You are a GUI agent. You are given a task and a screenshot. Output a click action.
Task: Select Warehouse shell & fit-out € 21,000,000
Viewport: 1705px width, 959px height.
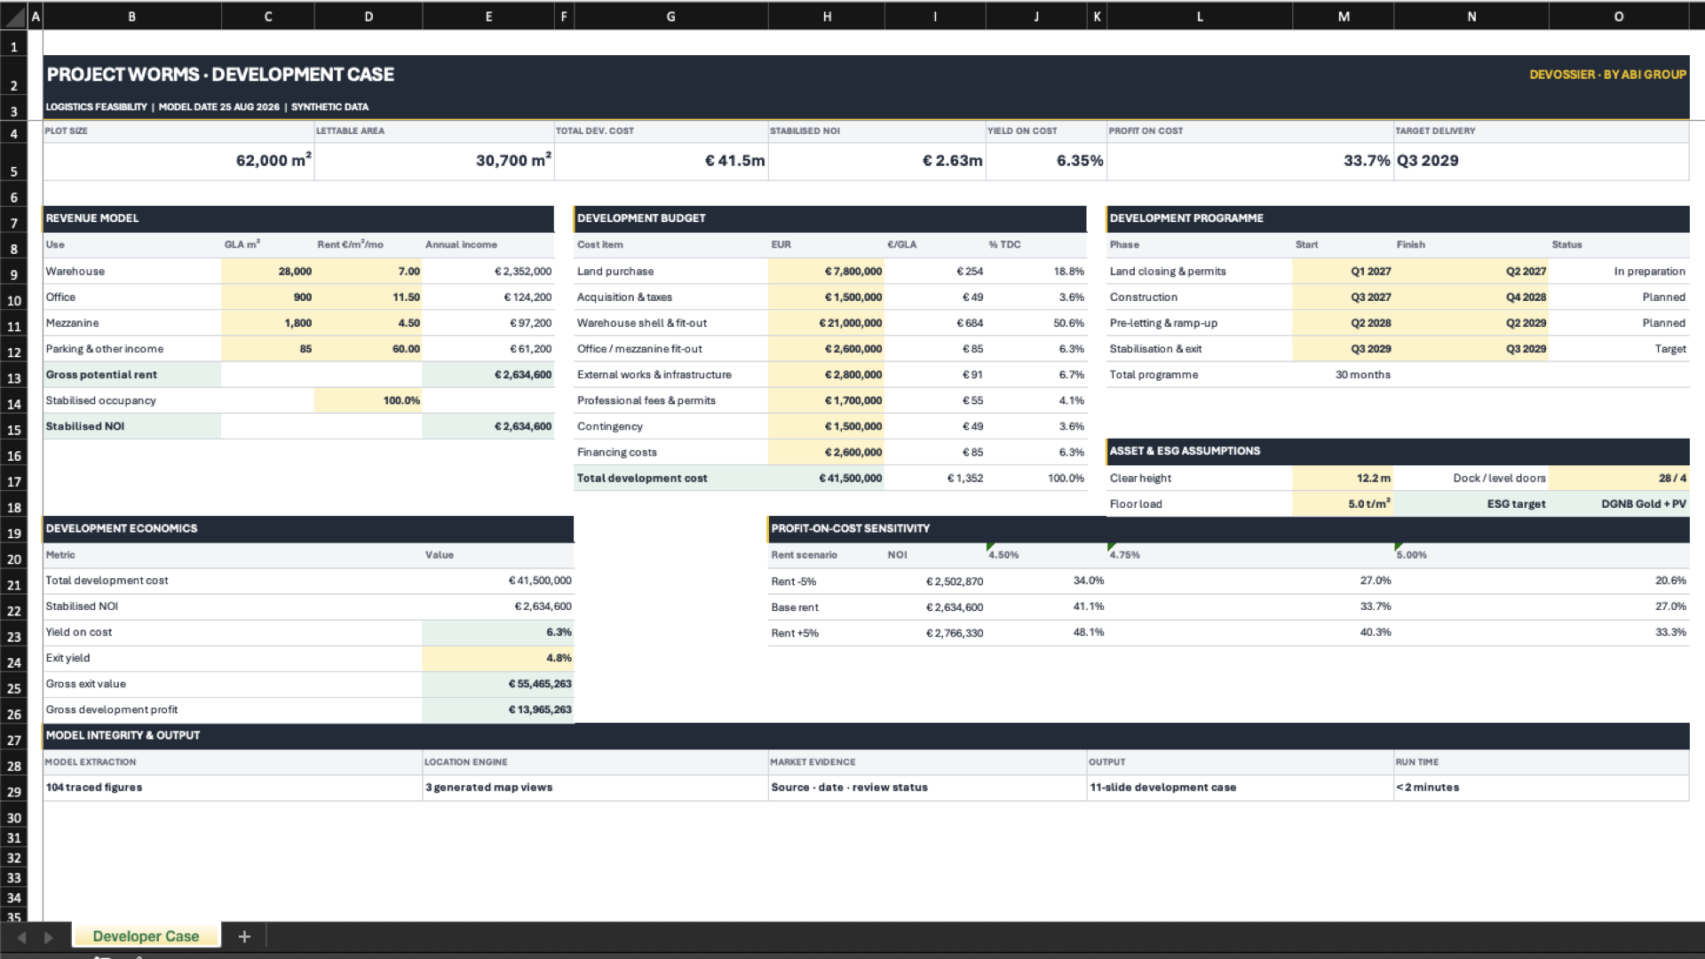point(827,323)
